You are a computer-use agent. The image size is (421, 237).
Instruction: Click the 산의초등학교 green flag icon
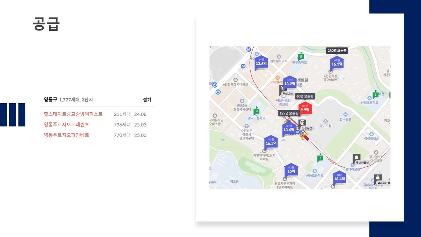pyautogui.click(x=375, y=95)
